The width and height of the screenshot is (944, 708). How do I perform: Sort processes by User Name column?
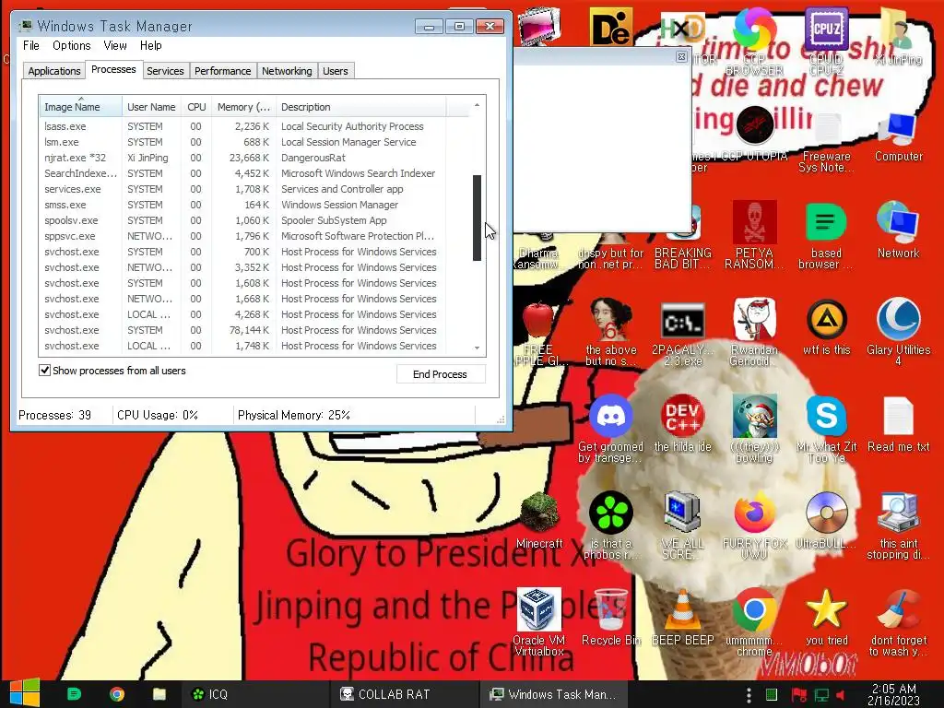click(x=151, y=107)
